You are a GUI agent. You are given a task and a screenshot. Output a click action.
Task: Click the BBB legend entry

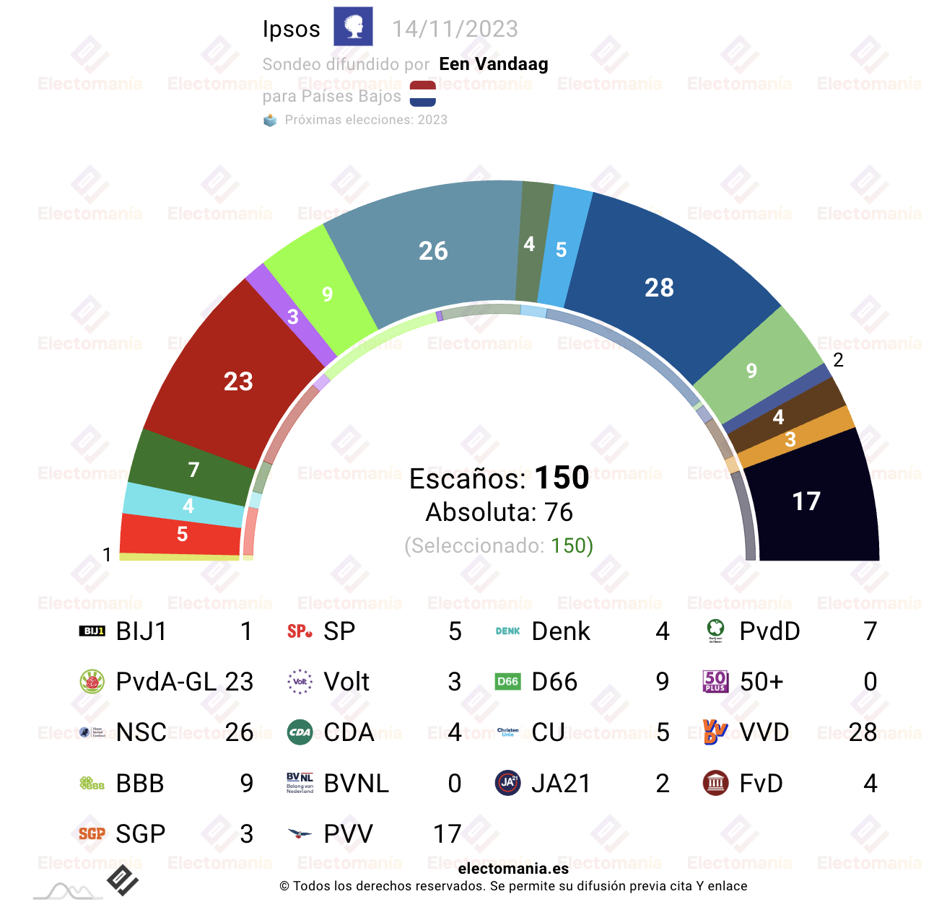pos(166,783)
